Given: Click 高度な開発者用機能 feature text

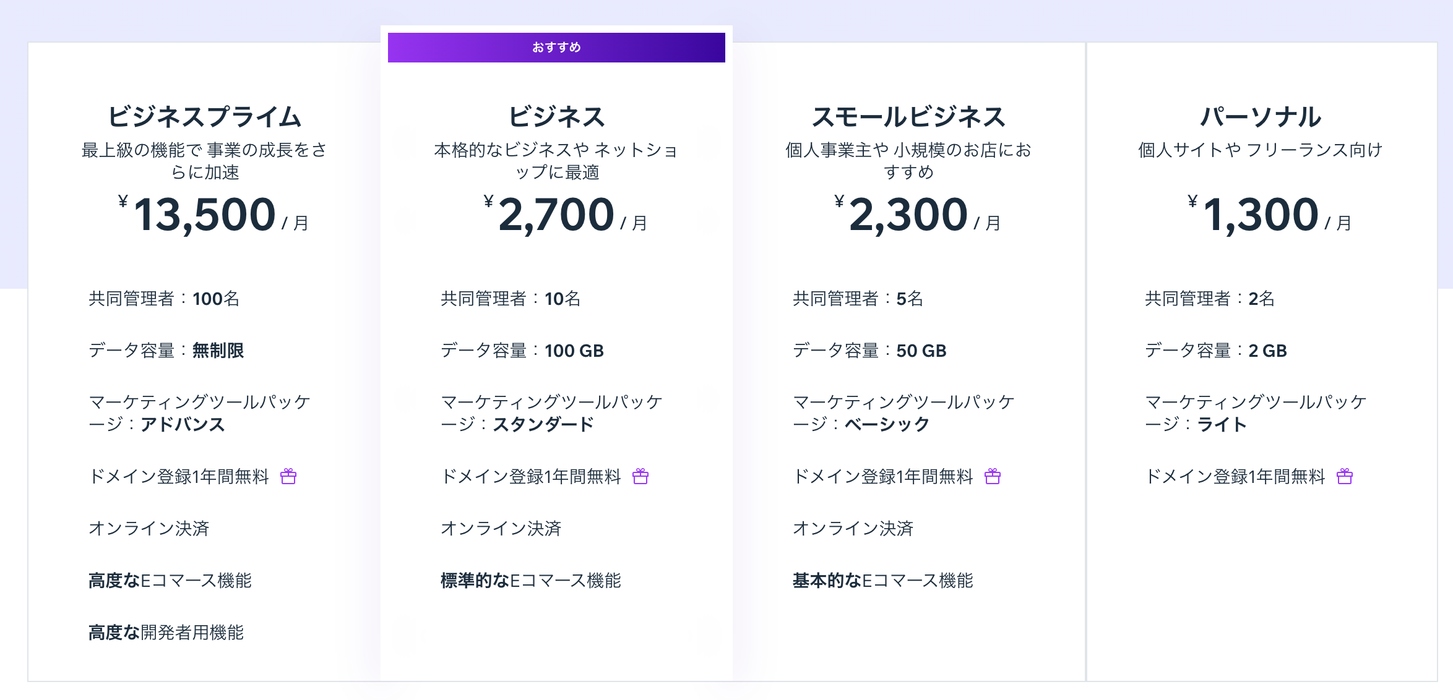Looking at the screenshot, I should point(166,632).
